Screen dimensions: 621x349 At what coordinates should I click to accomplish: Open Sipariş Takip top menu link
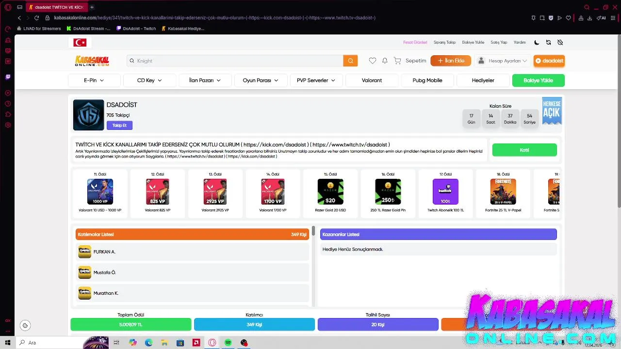click(x=444, y=42)
